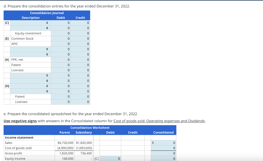Click the APIC credit cell
This screenshot has width=263, height=161.
coord(80,44)
